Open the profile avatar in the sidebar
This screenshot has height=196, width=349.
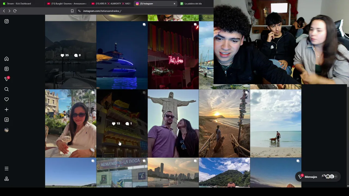pos(7,130)
